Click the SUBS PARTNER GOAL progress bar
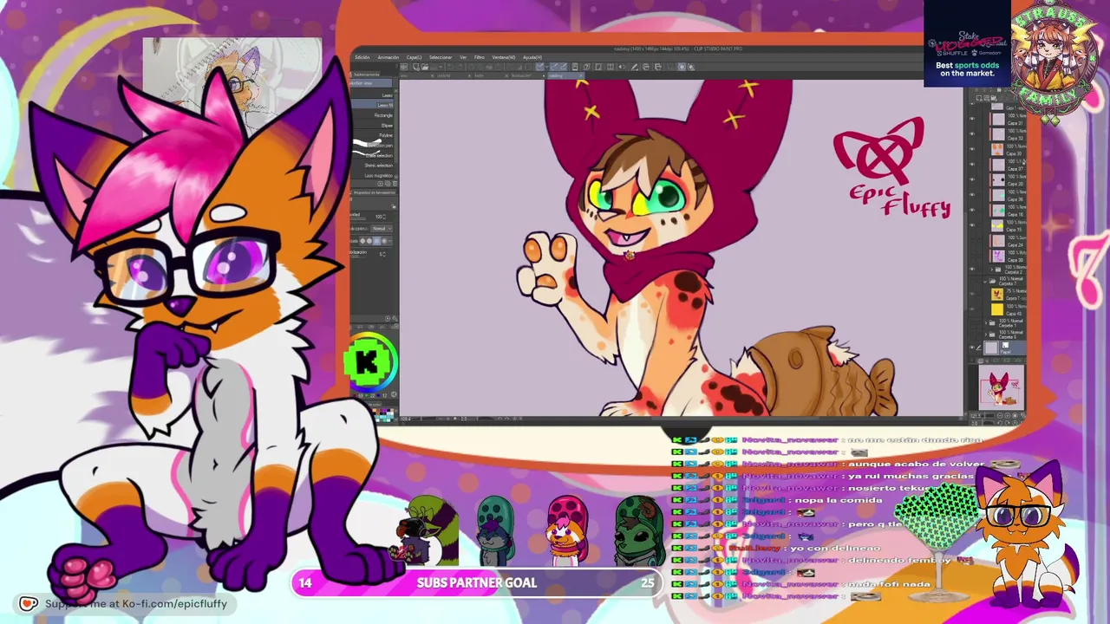 pos(476,583)
